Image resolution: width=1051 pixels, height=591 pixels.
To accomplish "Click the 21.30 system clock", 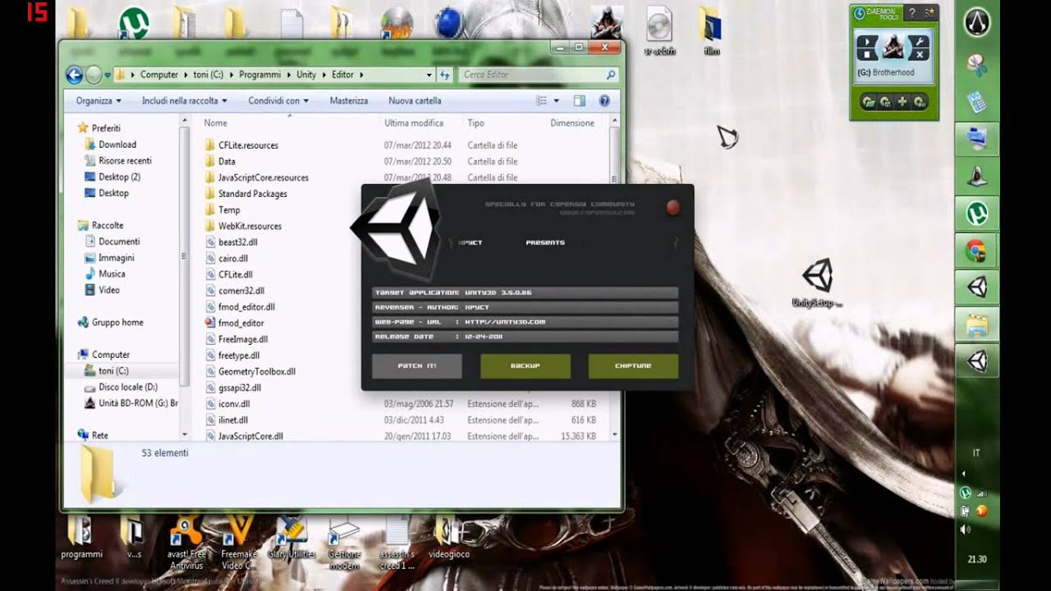I will point(976,559).
